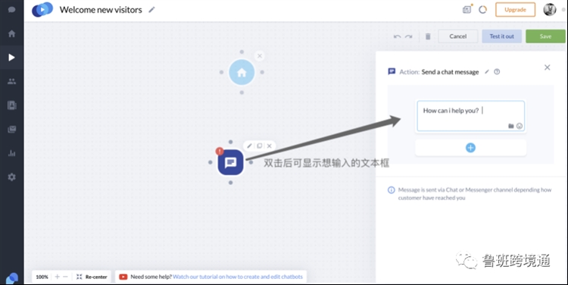Open the emoji picker in message
The width and height of the screenshot is (568, 285).
click(x=520, y=126)
